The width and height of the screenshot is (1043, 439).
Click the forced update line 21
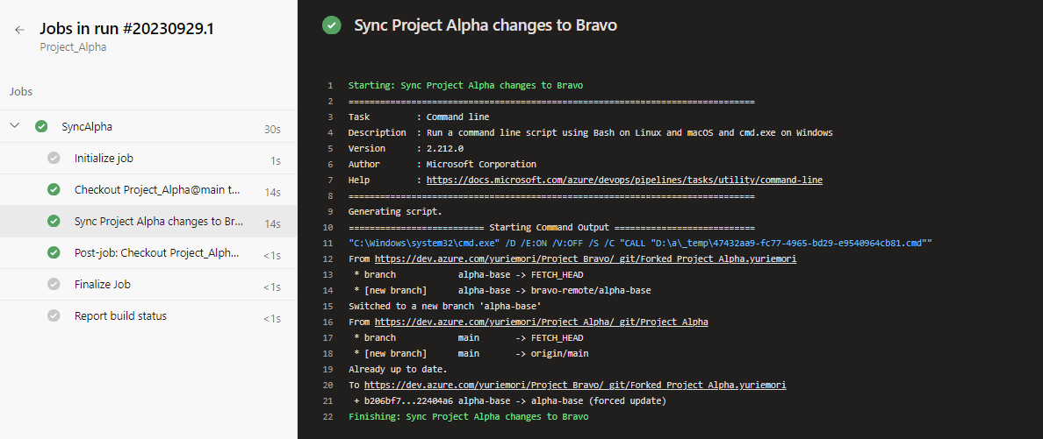[x=509, y=401]
